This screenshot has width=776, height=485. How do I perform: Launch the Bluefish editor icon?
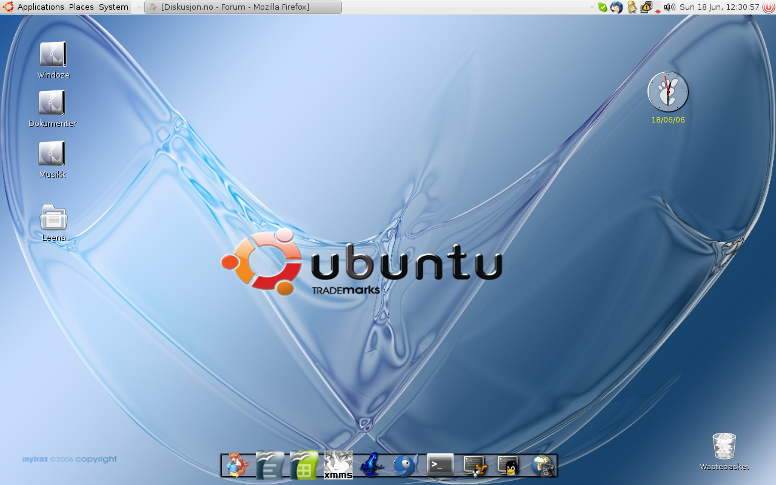point(406,465)
